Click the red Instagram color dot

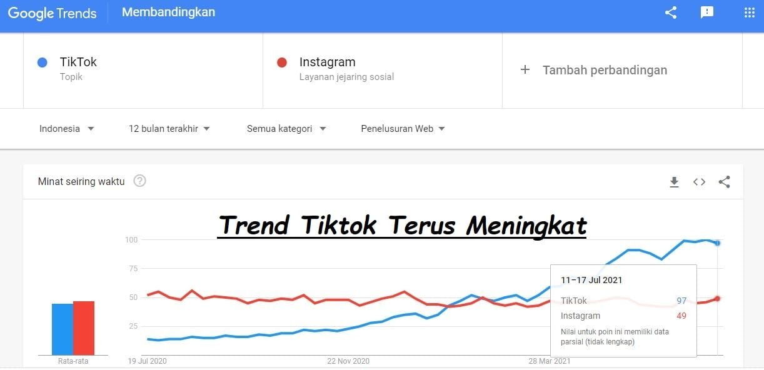tap(282, 62)
